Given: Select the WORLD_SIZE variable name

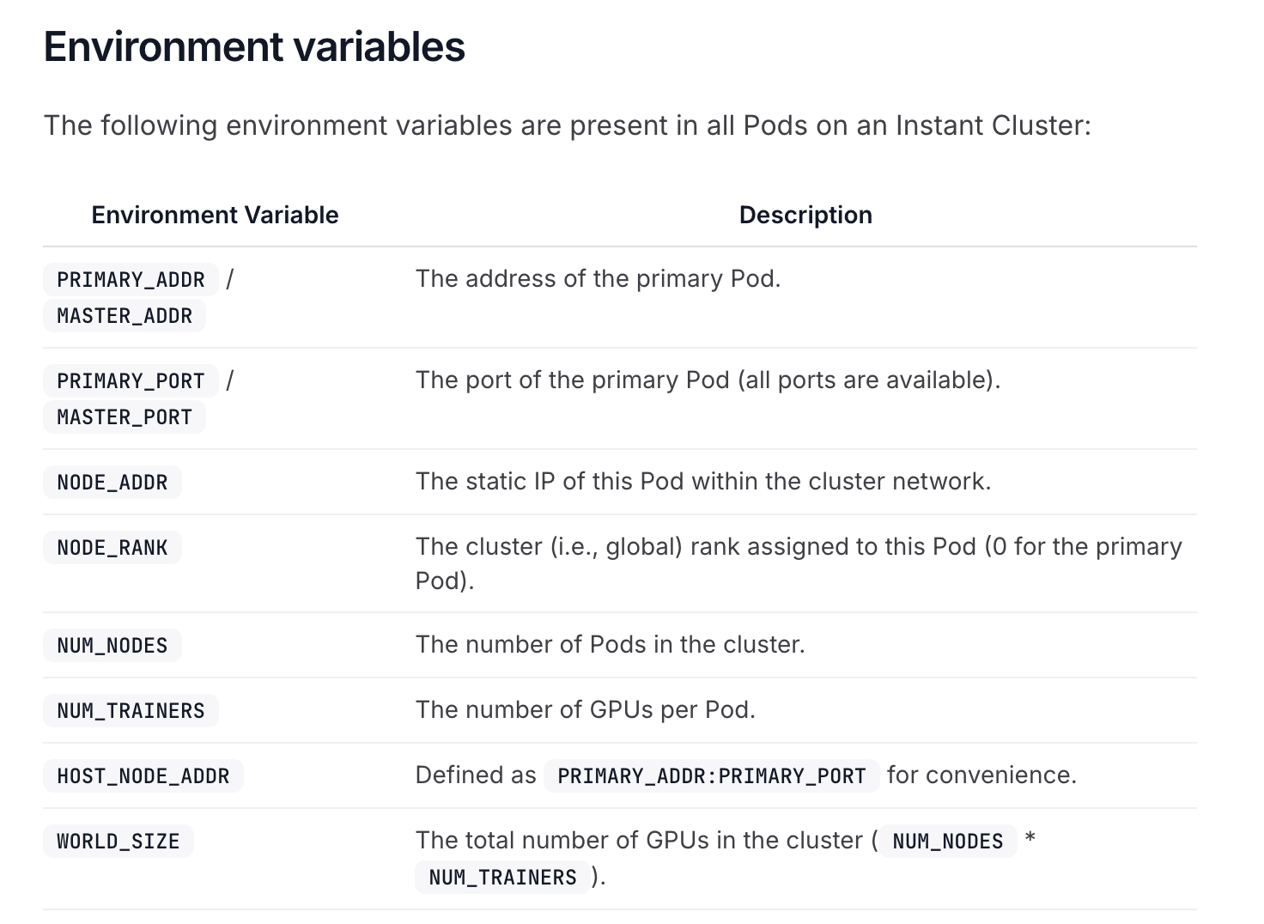Looking at the screenshot, I should [118, 842].
